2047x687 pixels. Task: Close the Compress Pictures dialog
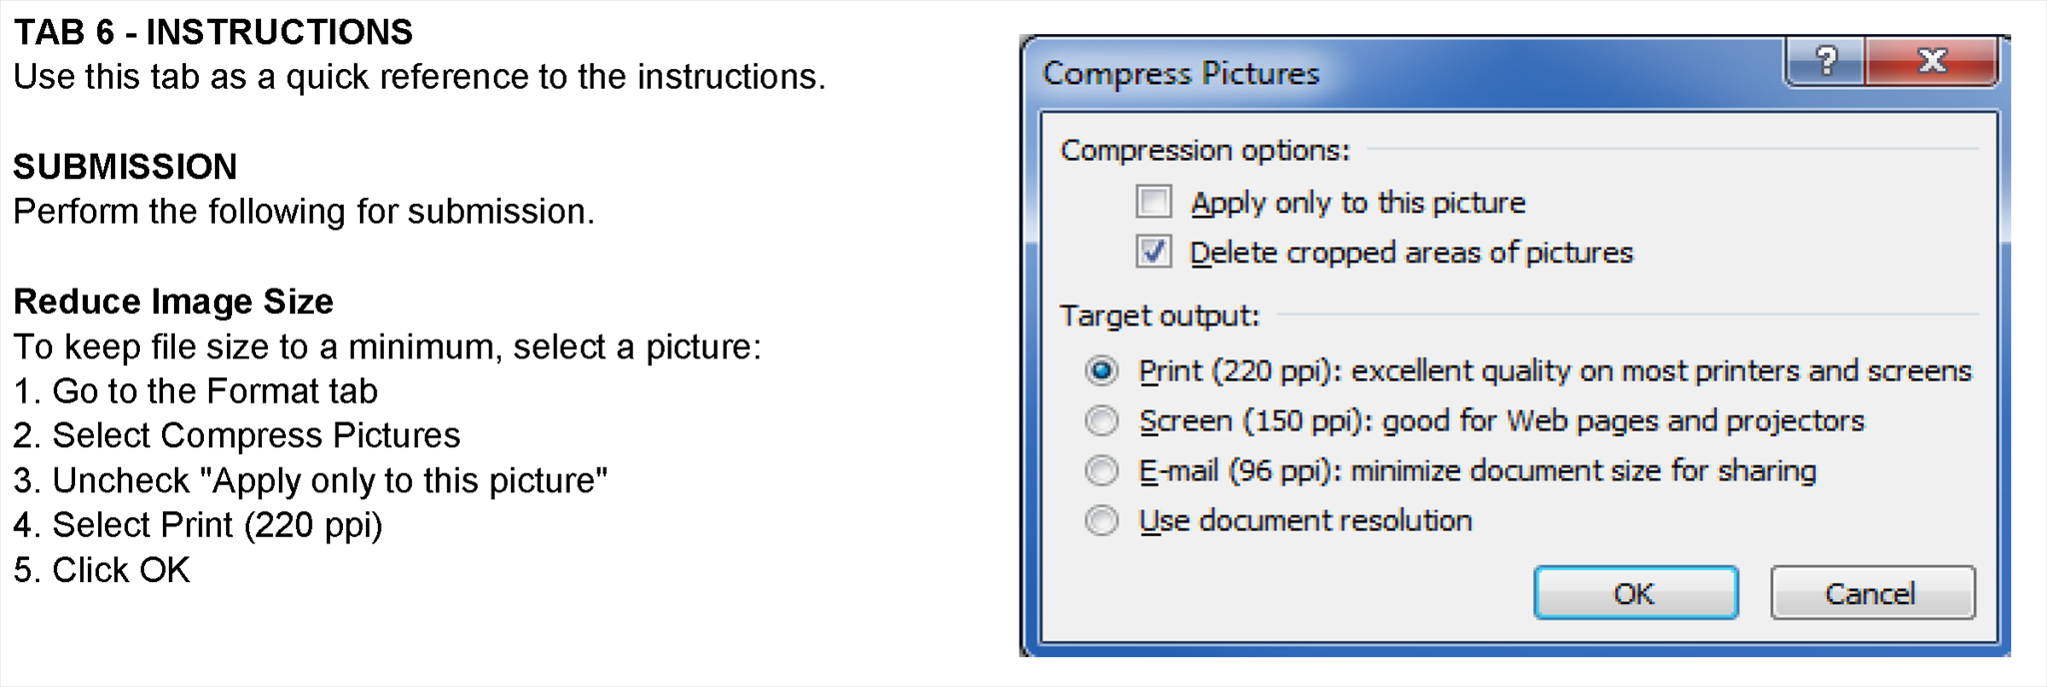[1931, 62]
